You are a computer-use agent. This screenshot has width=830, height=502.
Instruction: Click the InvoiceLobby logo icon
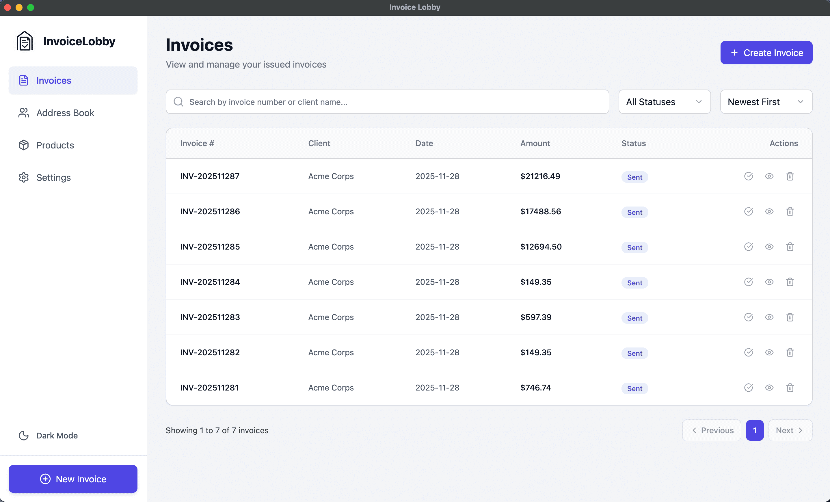pos(24,40)
